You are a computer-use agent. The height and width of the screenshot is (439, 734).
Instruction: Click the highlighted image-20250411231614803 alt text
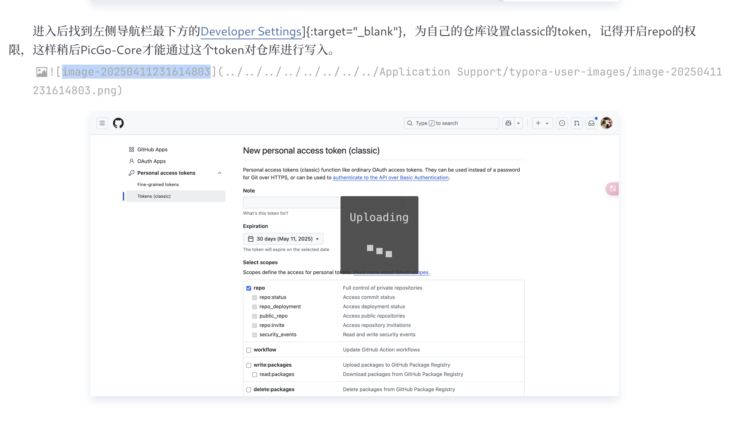136,72
